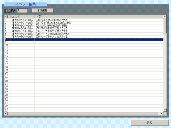Click the vertical scrollbar thumb
Viewport: 171px width, 128px height.
(x=165, y=26)
